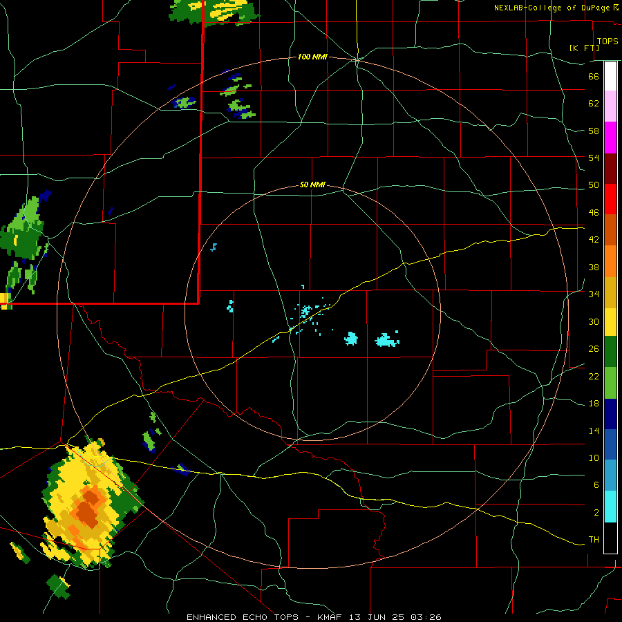The image size is (622, 622).
Task: Click the 50 NMI range ring label
Action: click(312, 185)
